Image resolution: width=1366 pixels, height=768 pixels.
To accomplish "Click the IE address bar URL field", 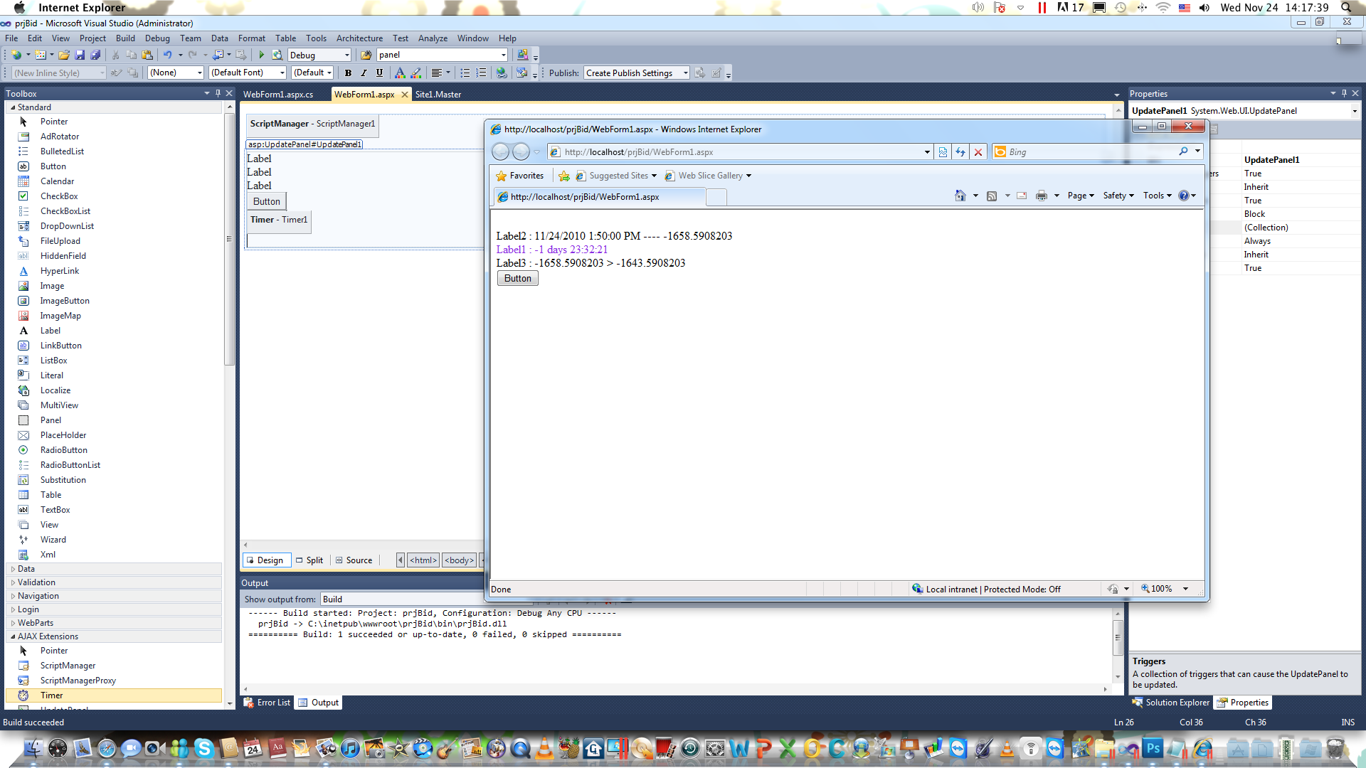I will (740, 151).
